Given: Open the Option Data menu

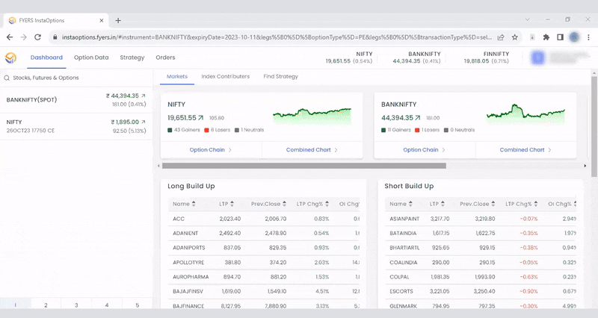Looking at the screenshot, I should (91, 57).
